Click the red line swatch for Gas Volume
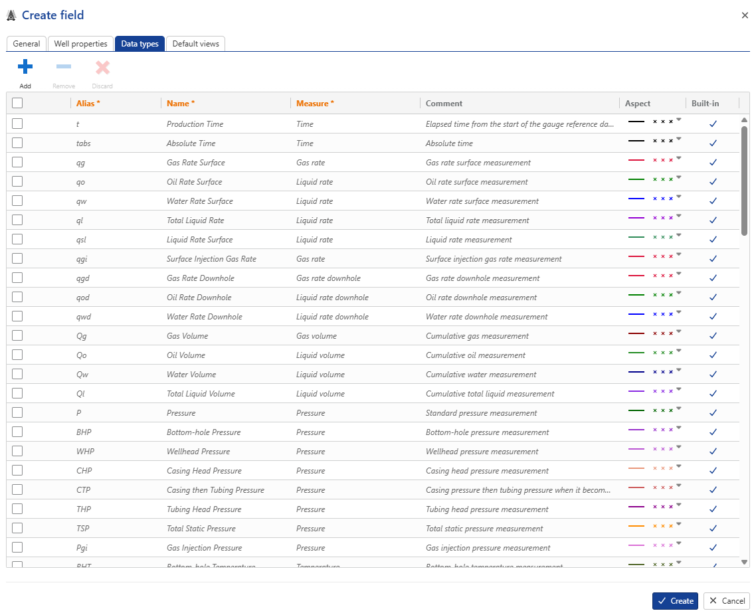The width and height of the screenshot is (756, 613). click(x=636, y=333)
